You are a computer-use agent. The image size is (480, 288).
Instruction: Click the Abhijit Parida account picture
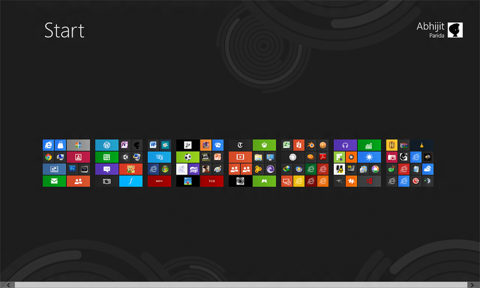click(455, 30)
